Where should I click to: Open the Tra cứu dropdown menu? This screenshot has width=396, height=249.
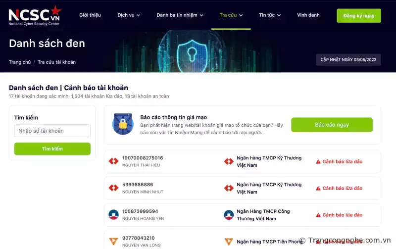231,15
